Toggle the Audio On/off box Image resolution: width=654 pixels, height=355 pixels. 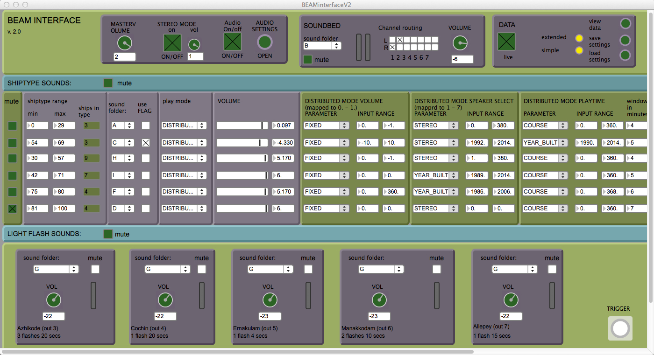232,42
